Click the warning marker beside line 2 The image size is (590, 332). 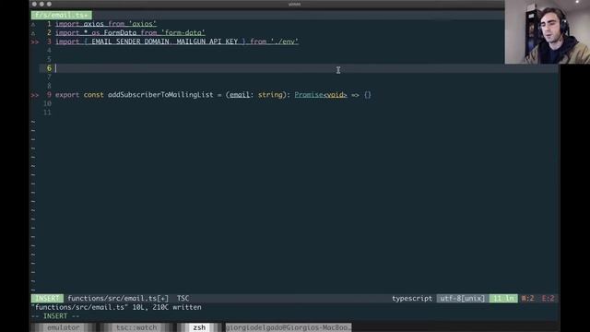click(33, 33)
